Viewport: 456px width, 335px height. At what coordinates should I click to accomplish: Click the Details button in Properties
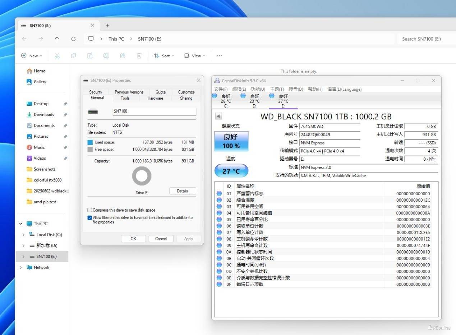pos(183,191)
